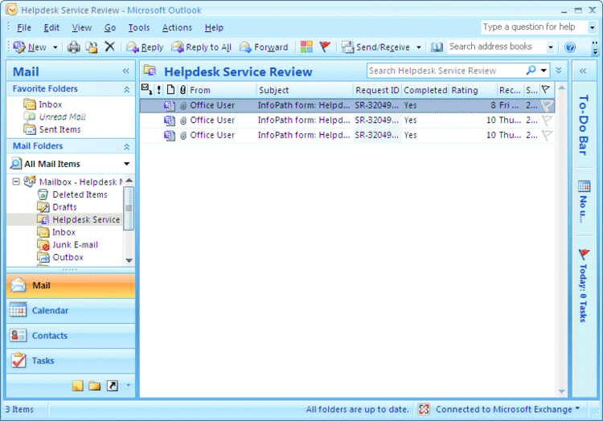603x421 pixels.
Task: Open the File menu
Action: [x=24, y=27]
